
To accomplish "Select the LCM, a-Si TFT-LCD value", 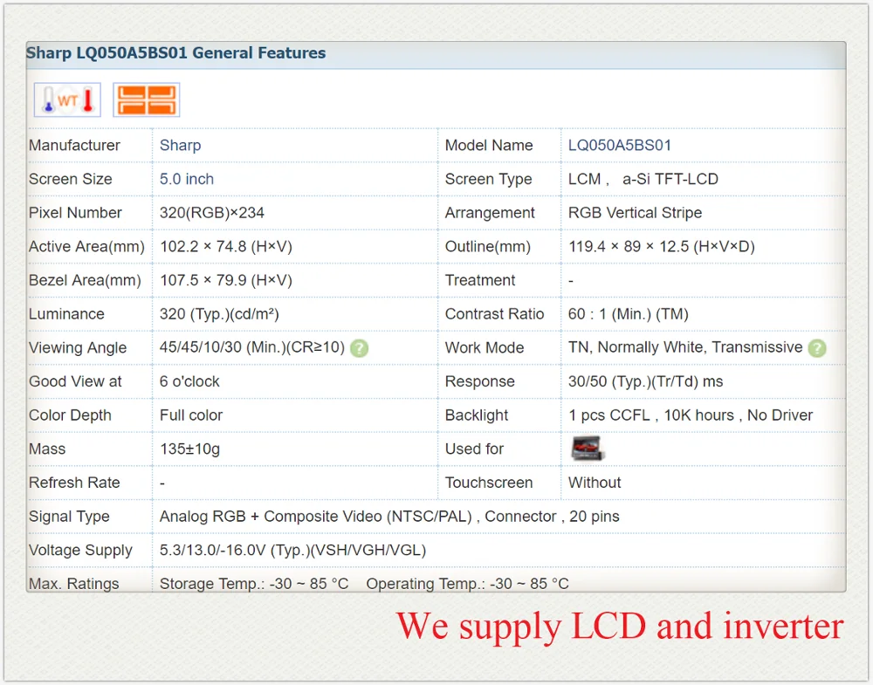I will [x=643, y=179].
